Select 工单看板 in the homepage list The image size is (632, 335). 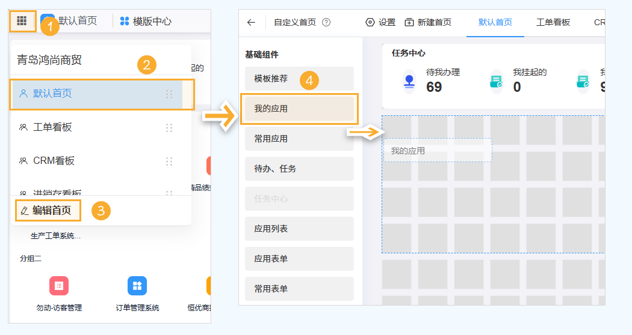point(98,127)
